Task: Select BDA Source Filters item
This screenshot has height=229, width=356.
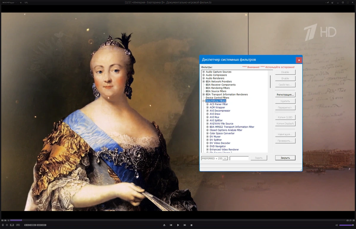Action: [x=216, y=91]
